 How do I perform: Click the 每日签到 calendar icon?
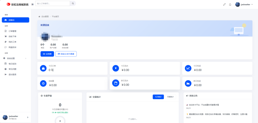pyautogui.click(x=6, y=64)
